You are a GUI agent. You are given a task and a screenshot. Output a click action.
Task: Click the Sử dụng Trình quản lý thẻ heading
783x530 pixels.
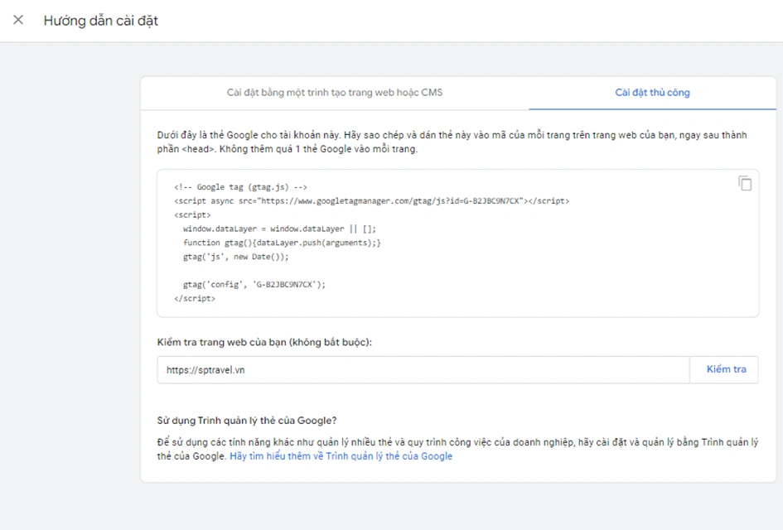tap(247, 421)
